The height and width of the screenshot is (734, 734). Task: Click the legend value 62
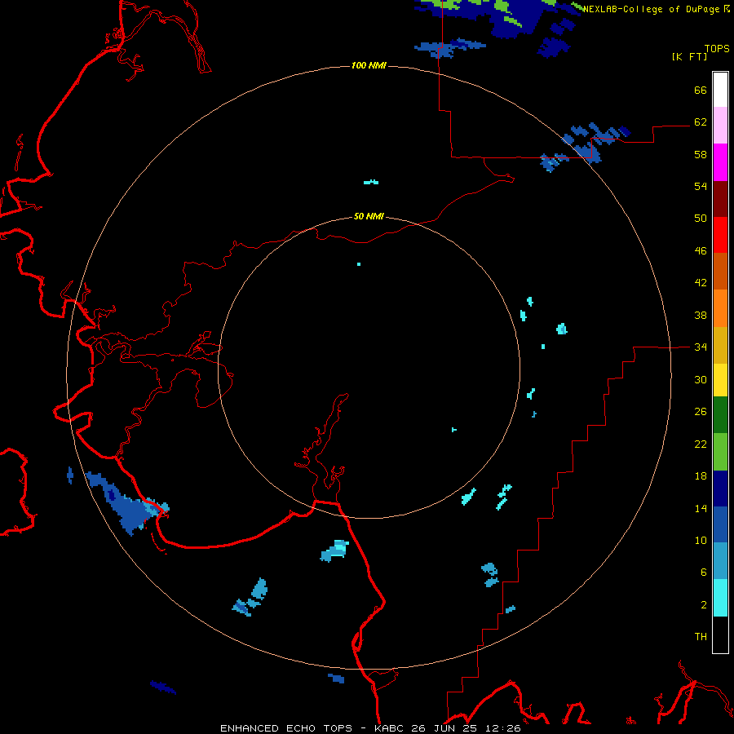pyautogui.click(x=701, y=122)
